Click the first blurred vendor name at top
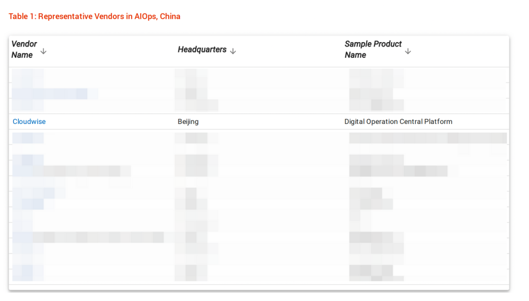The image size is (529, 301). [x=27, y=75]
